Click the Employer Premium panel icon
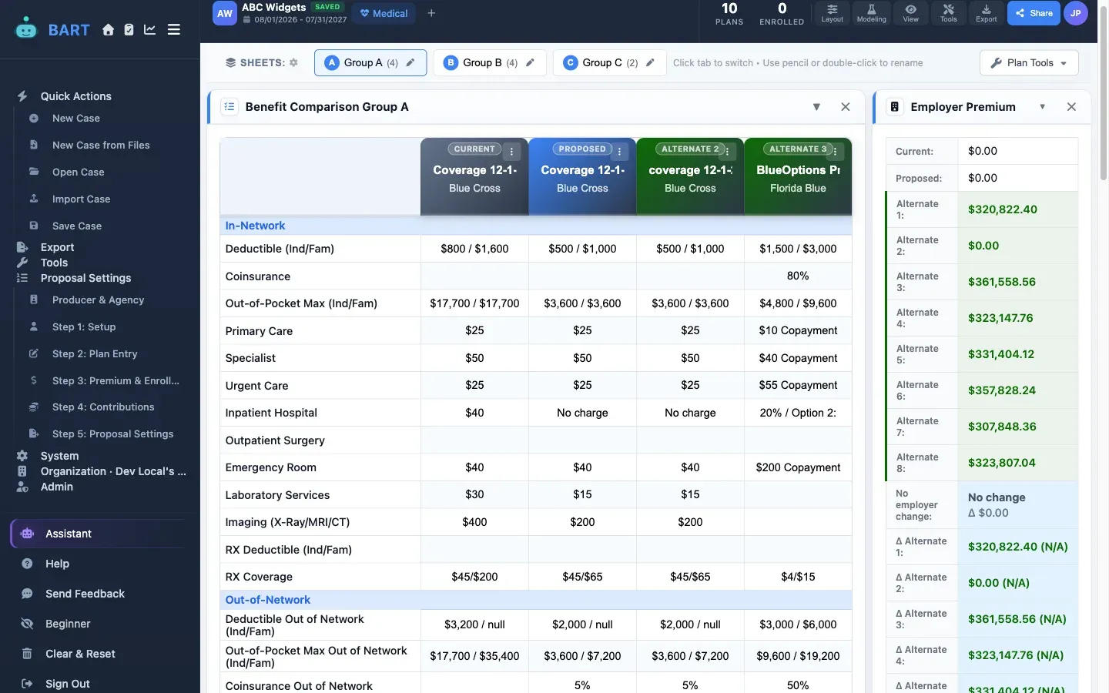Screen dimensions: 1109x693 895,107
